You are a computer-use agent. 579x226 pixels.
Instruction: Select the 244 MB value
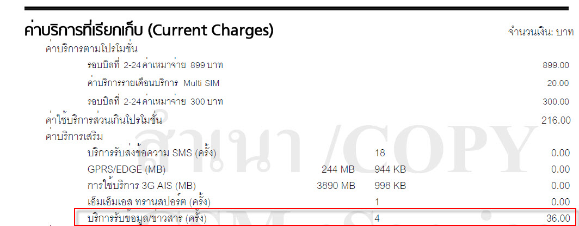pos(338,169)
